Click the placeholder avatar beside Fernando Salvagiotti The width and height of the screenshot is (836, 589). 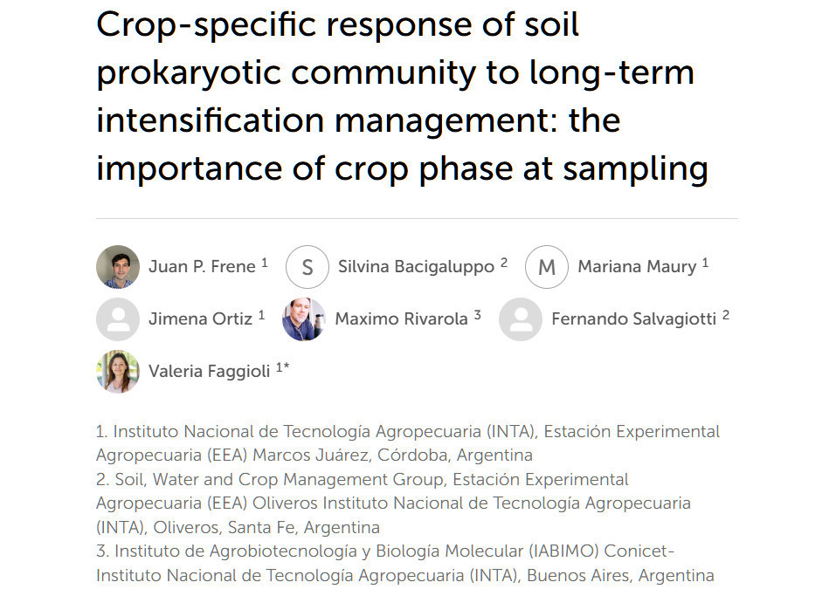521,319
